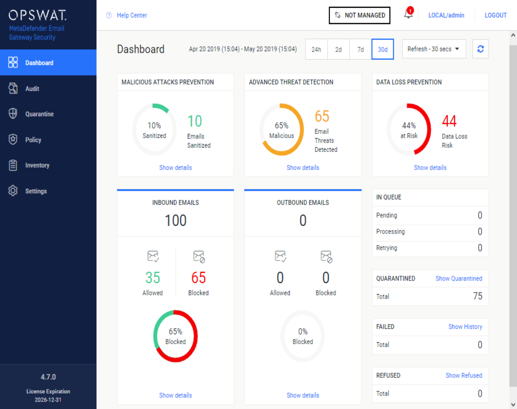Click LOGOUT
Image resolution: width=517 pixels, height=409 pixels.
pos(495,15)
